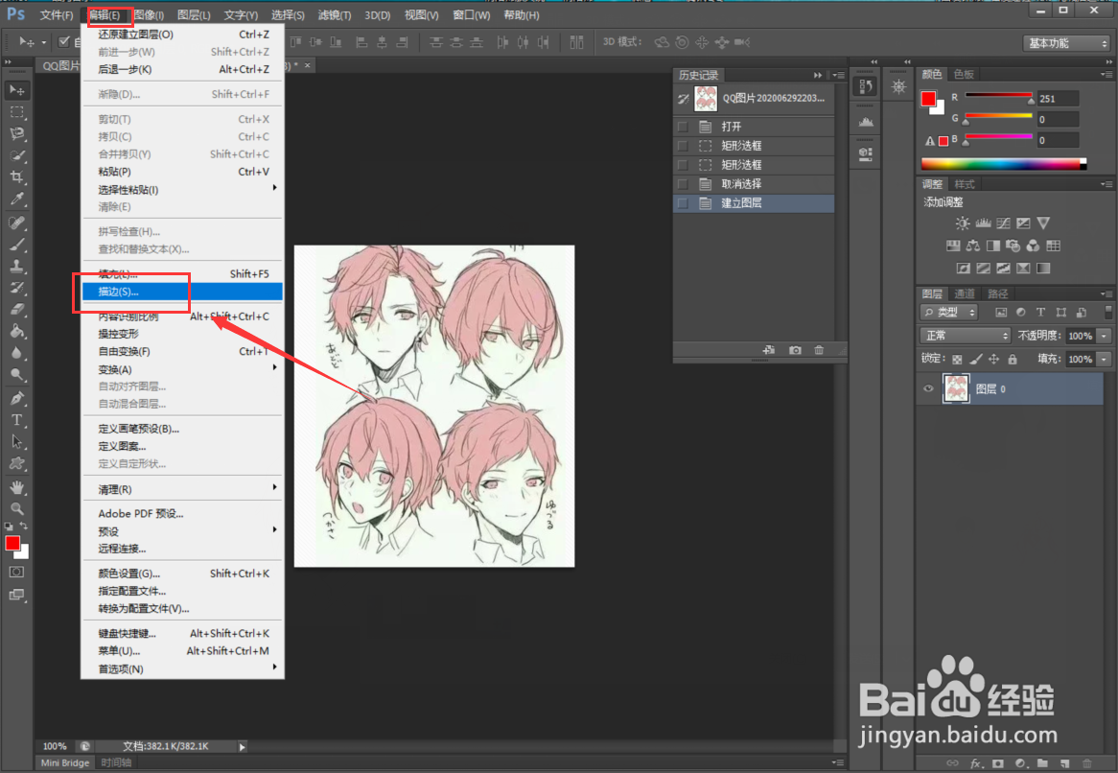Image resolution: width=1118 pixels, height=773 pixels.
Task: Toggle lock position icon
Action: (994, 359)
